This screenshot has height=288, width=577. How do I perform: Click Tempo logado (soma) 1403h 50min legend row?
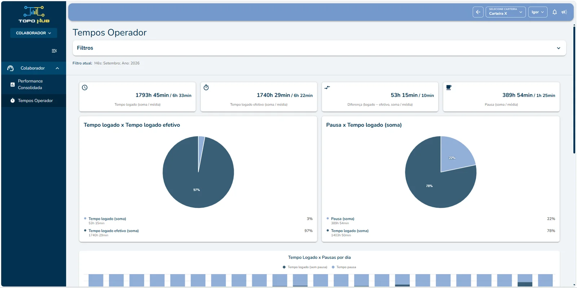(441, 233)
